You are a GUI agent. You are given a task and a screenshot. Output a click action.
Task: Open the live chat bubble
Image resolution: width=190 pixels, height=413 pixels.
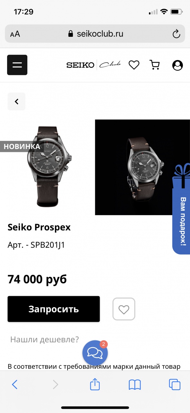[x=95, y=353]
